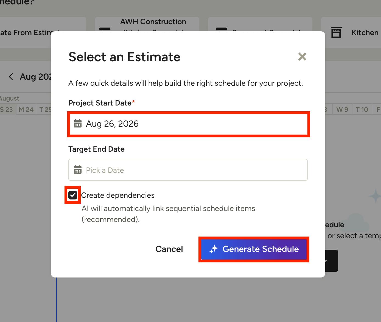This screenshot has width=381, height=322.
Task: Select the Kitchen template card
Action: [351, 32]
